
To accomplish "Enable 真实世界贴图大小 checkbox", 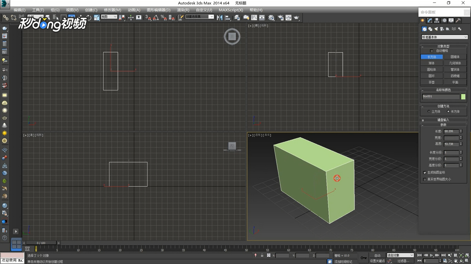I will click(x=424, y=179).
